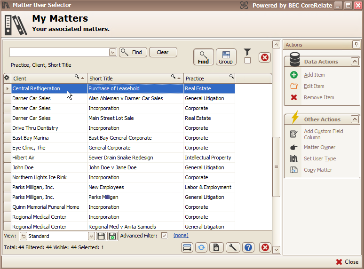Click the large Find magnifier toolbar button

pos(203,57)
